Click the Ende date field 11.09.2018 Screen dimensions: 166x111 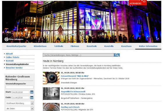pos(21,98)
